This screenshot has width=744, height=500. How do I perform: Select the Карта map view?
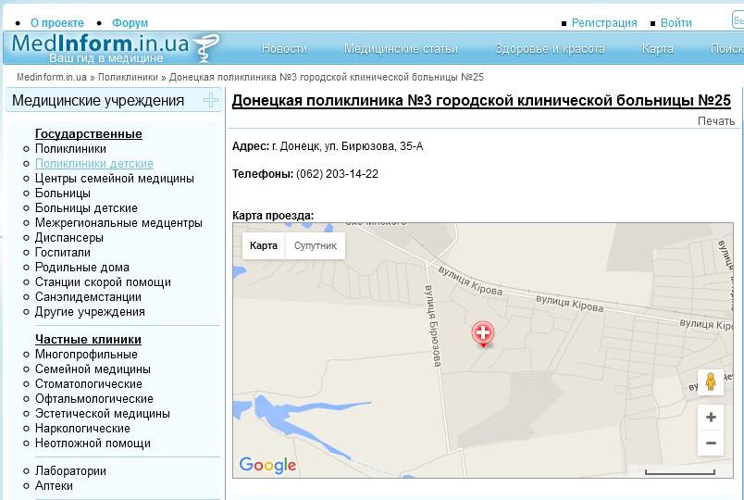[264, 245]
